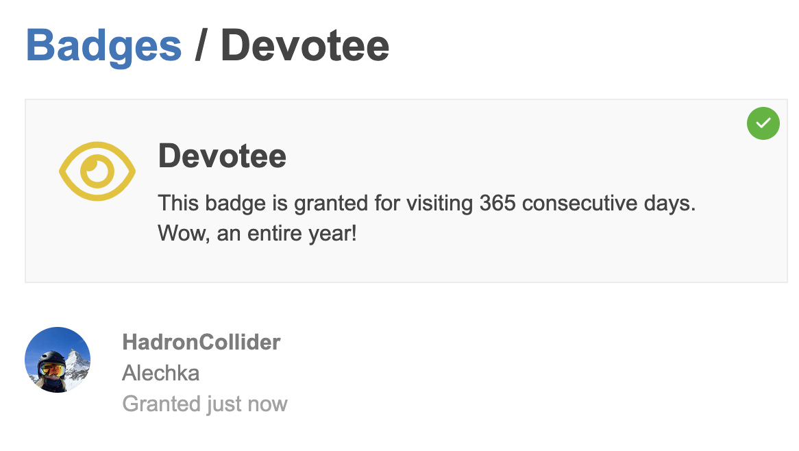Click the pupil inside the eye icon
The width and height of the screenshot is (799, 451).
(97, 171)
